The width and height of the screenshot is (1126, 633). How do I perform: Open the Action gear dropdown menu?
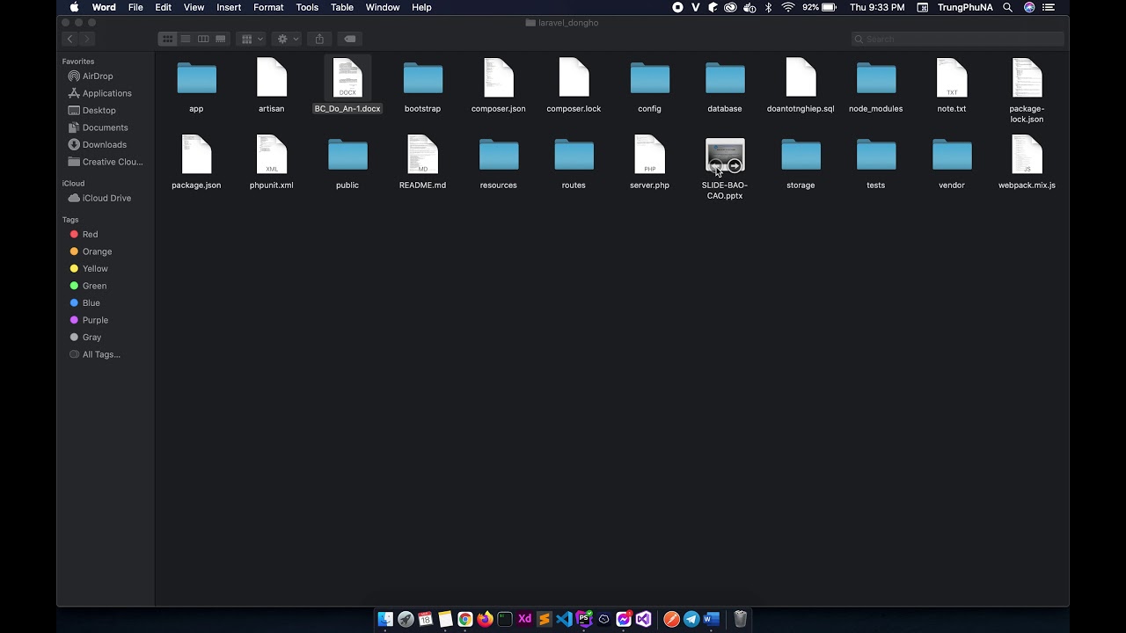coord(287,39)
